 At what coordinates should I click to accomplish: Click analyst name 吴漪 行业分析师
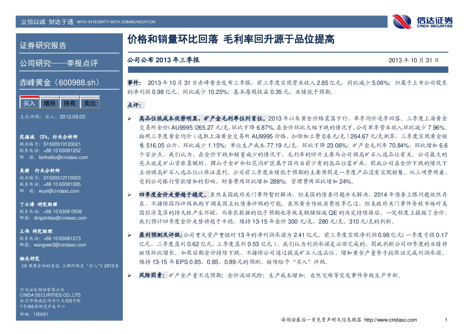[39, 171]
